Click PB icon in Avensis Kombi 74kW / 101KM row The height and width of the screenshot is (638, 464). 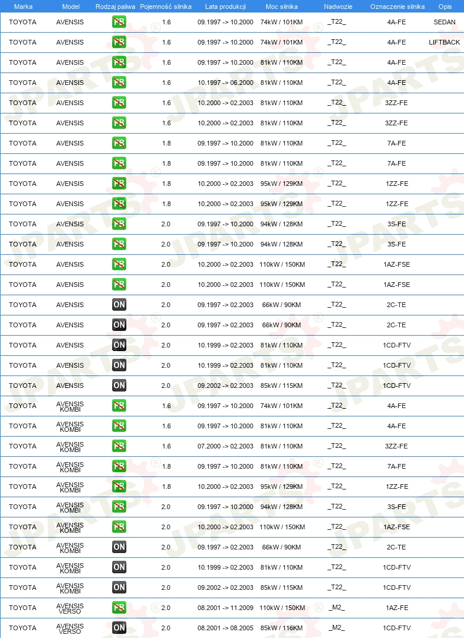(119, 406)
